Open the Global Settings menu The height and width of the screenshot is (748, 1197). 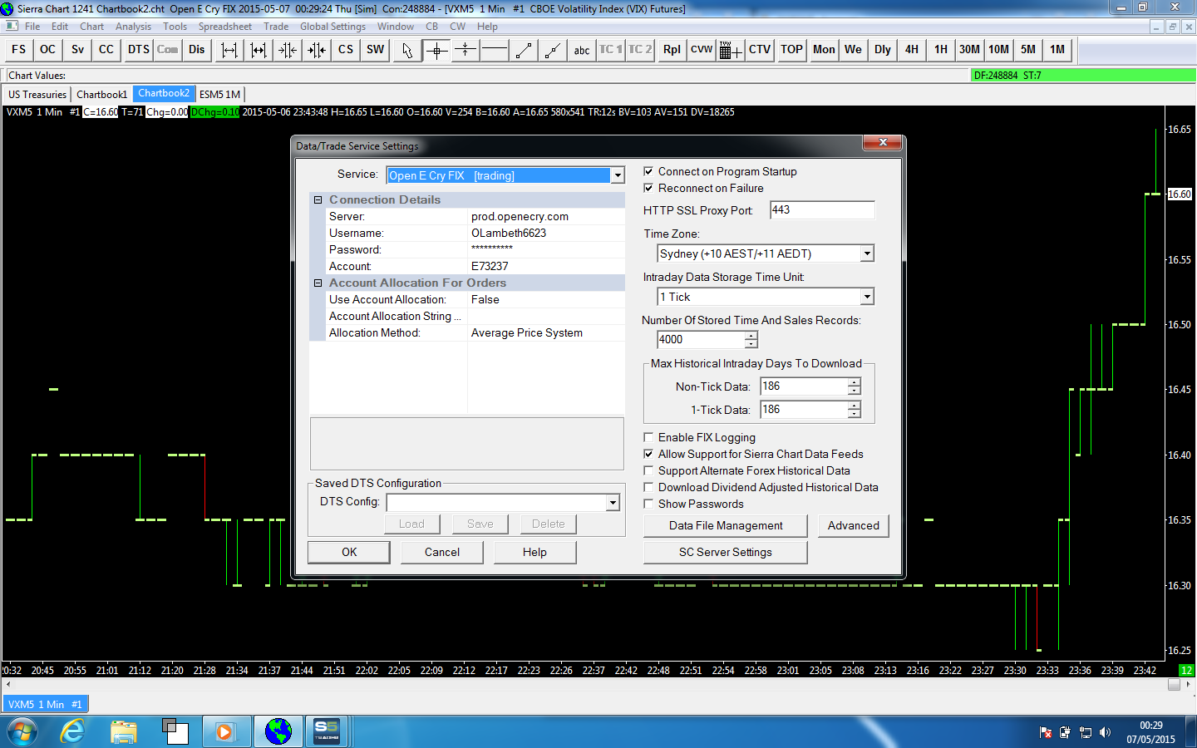332,27
